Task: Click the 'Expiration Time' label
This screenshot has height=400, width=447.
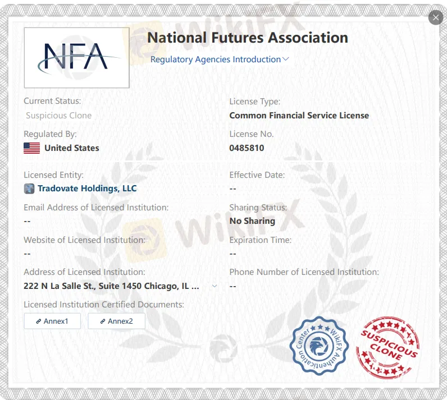Action: 261,240
